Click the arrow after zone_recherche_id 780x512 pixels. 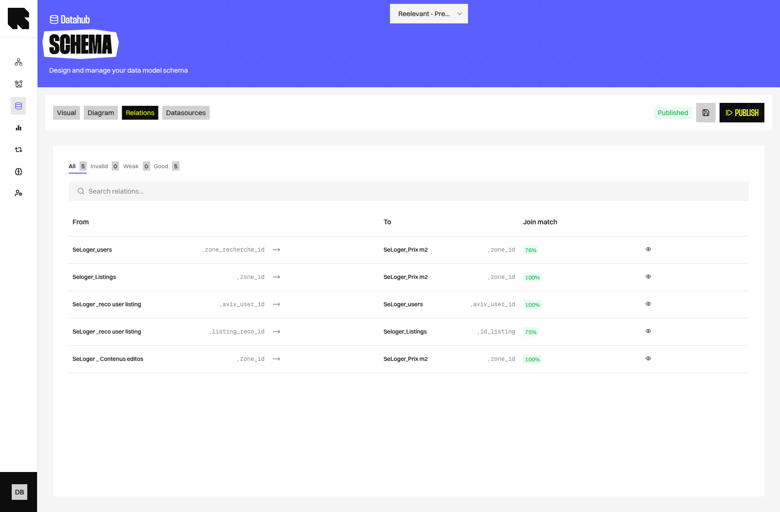click(x=276, y=250)
